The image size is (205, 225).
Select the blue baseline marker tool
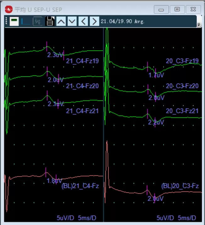pyautogui.click(x=26, y=21)
